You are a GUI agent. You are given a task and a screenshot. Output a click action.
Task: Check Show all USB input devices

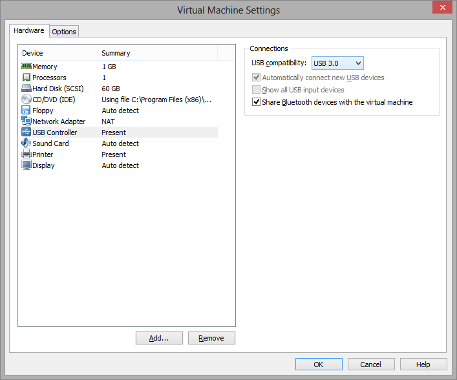pos(257,90)
